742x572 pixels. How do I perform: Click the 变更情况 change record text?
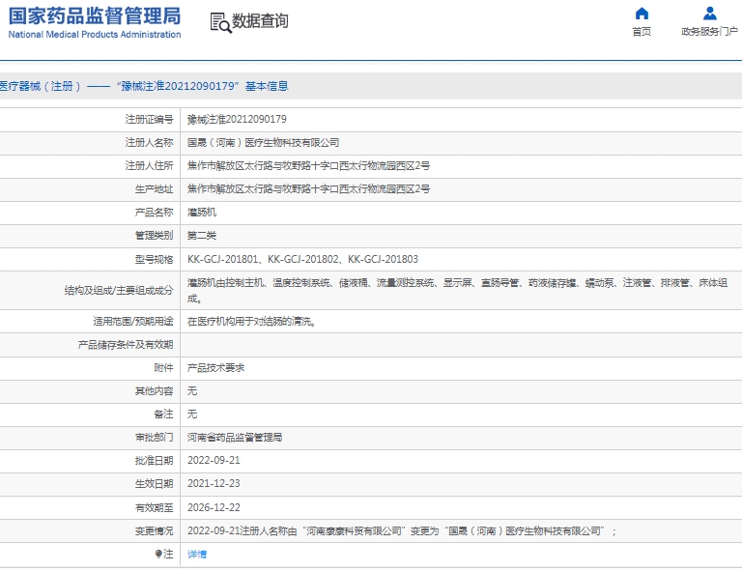[x=402, y=530]
